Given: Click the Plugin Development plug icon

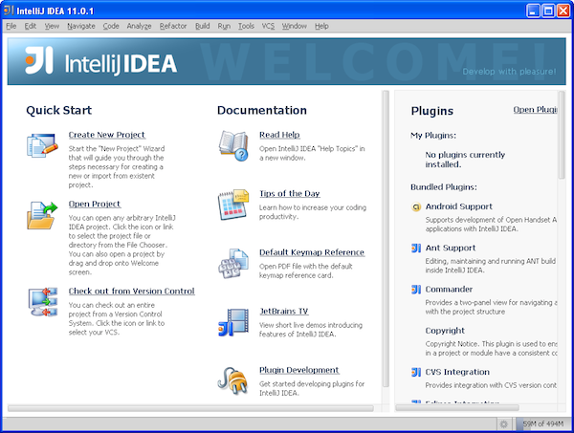Looking at the screenshot, I should click(x=232, y=380).
